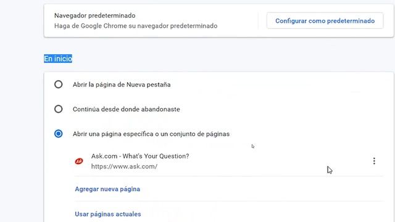Click 'Navegador predeterminado' label

point(94,15)
